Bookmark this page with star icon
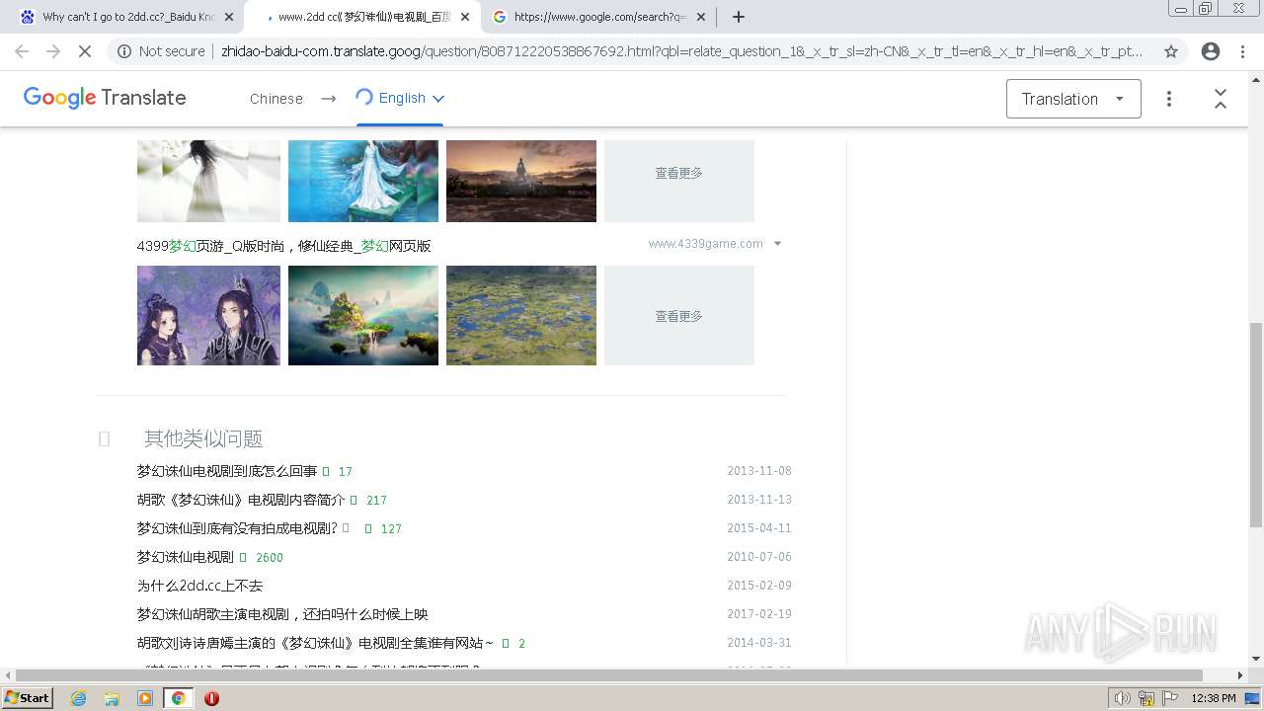 click(1171, 51)
